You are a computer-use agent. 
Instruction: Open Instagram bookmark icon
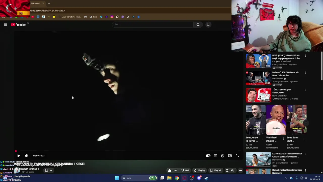pyautogui.click(x=112, y=17)
